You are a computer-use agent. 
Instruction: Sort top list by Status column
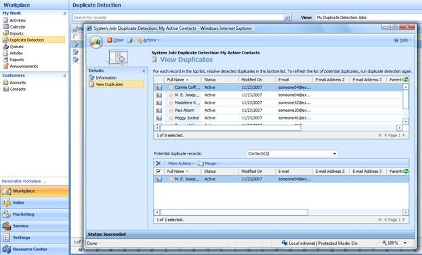pyautogui.click(x=219, y=80)
